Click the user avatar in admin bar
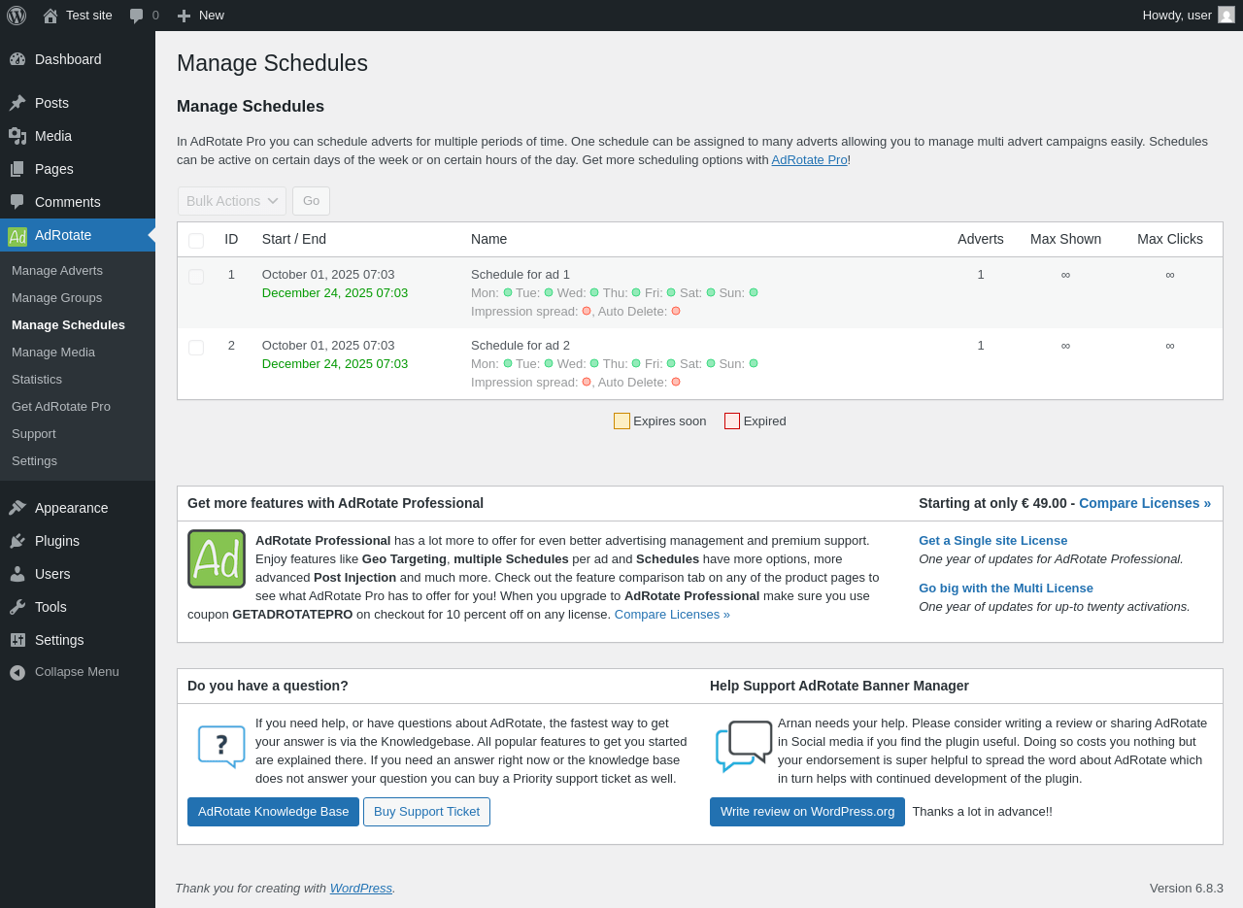Viewport: 1243px width, 908px height. [x=1226, y=16]
